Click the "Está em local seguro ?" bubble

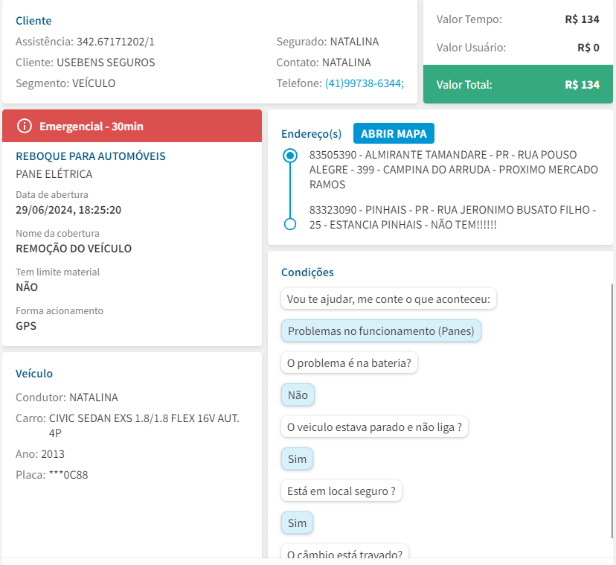coord(341,491)
